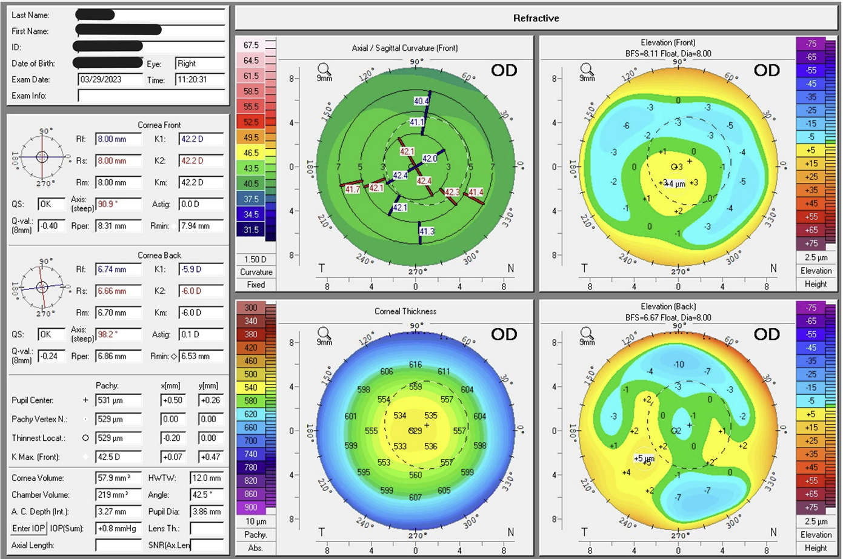Pick the 540 yellow pachymetry scale swatch
Screen dimensions: 843x559
251,388
